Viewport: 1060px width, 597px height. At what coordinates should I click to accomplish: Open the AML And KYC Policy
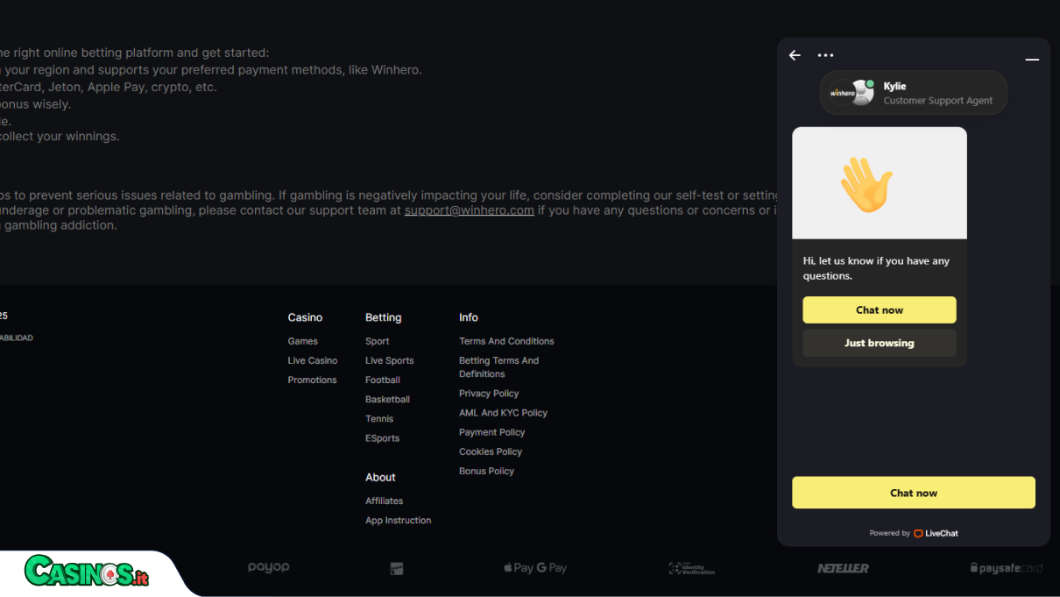coord(504,413)
